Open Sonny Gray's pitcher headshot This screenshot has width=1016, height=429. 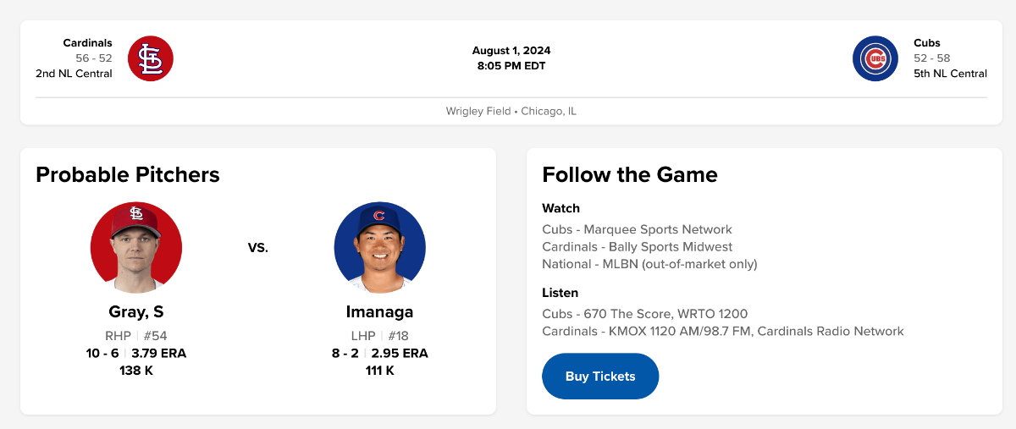pos(136,247)
